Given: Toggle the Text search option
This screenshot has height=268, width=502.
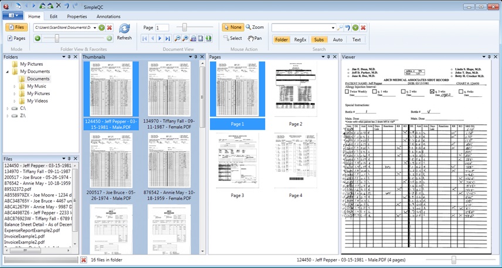Looking at the screenshot, I should pos(357,40).
